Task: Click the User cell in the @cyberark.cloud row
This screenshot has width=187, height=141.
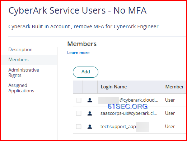Action: point(170,100)
